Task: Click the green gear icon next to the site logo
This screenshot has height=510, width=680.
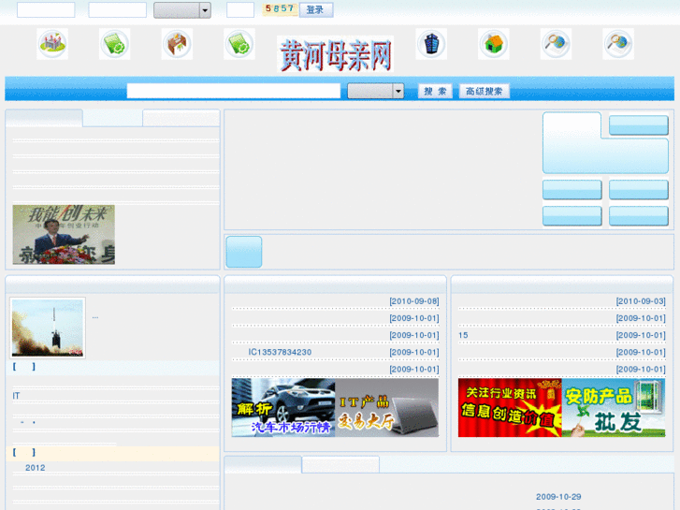Action: pos(239,44)
